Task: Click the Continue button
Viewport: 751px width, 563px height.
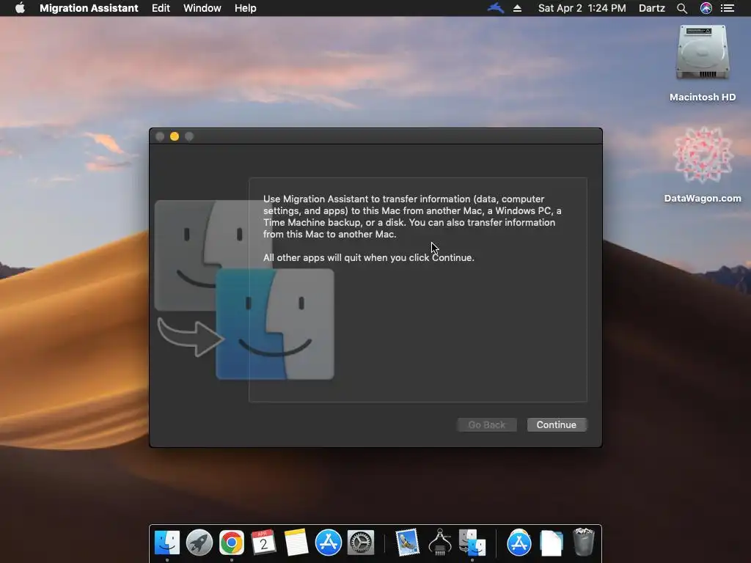Action: tap(557, 424)
